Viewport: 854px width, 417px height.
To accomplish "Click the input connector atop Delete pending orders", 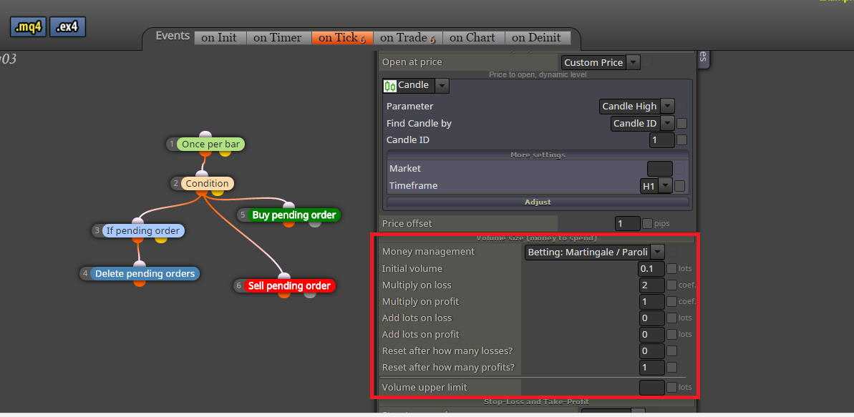I will [140, 263].
